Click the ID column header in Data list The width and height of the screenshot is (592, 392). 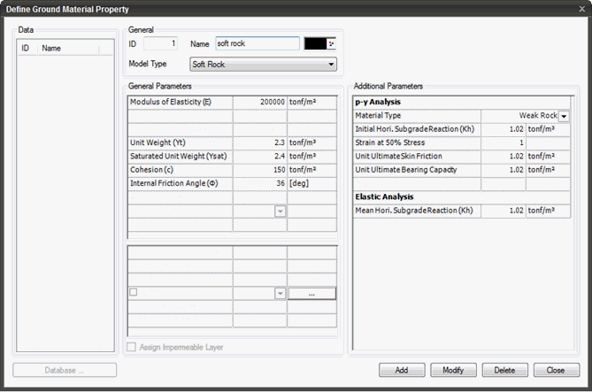(27, 49)
